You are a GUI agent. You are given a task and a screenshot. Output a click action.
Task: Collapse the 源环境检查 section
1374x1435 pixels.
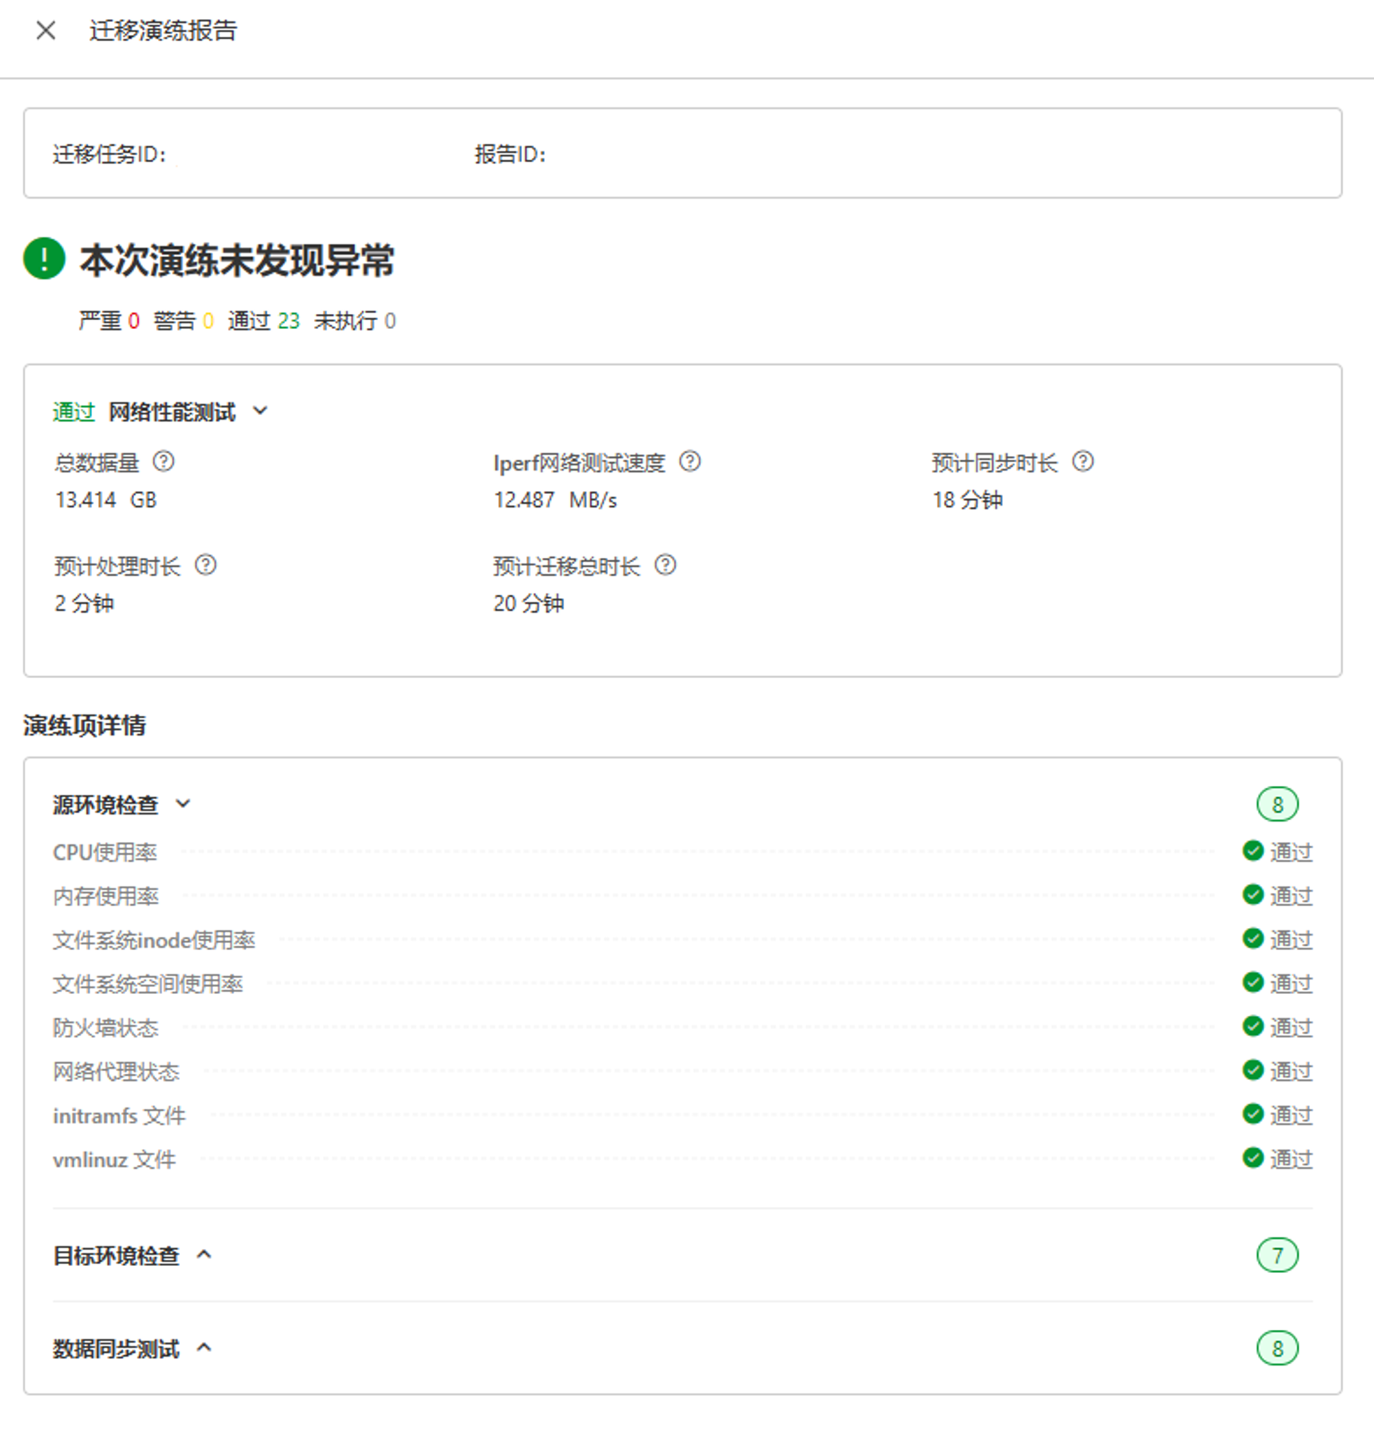point(183,804)
